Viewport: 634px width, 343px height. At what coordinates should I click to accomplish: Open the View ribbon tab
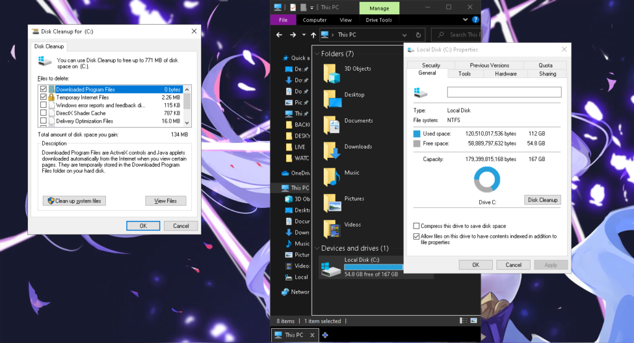[x=345, y=20]
